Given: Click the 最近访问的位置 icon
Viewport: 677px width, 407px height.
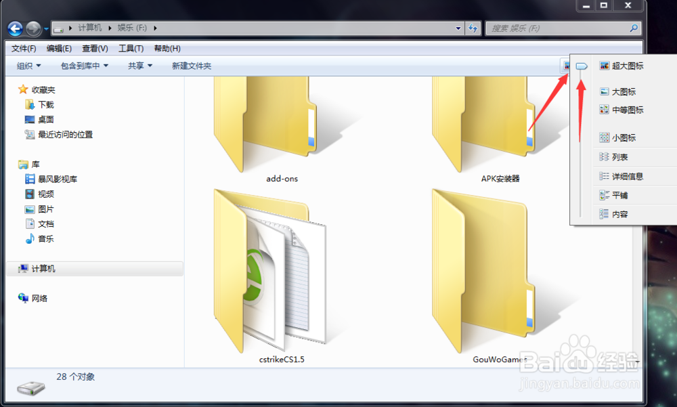Looking at the screenshot, I should [30, 134].
